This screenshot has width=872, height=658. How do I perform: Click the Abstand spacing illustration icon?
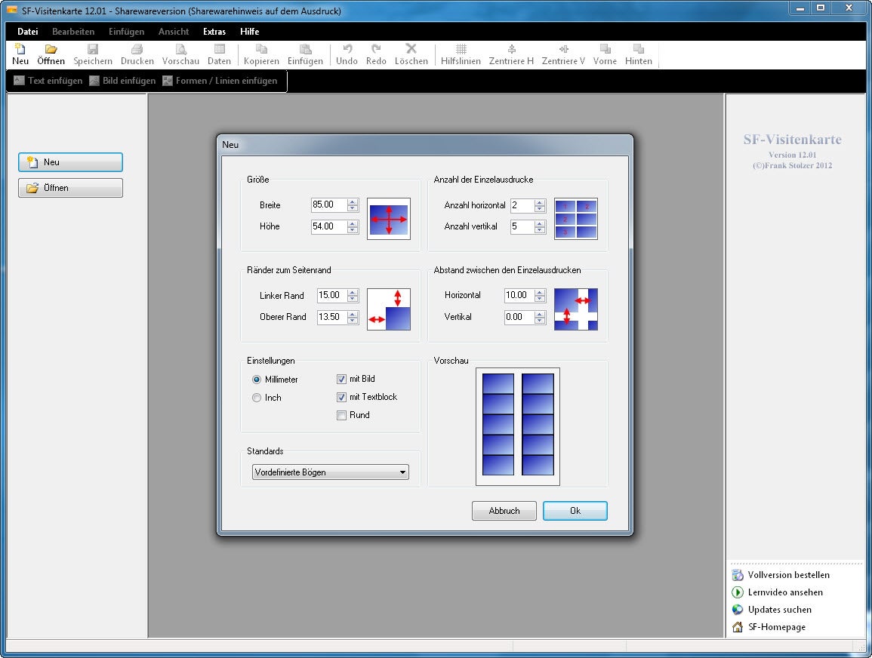[x=575, y=309]
